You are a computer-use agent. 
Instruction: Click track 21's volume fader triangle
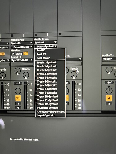pos(28,84)
